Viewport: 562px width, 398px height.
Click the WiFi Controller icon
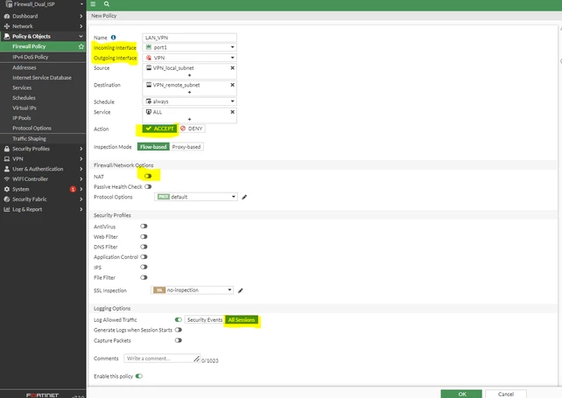pos(7,178)
